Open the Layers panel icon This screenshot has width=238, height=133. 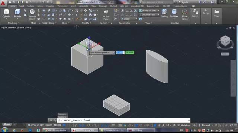pyautogui.click(x=195, y=13)
